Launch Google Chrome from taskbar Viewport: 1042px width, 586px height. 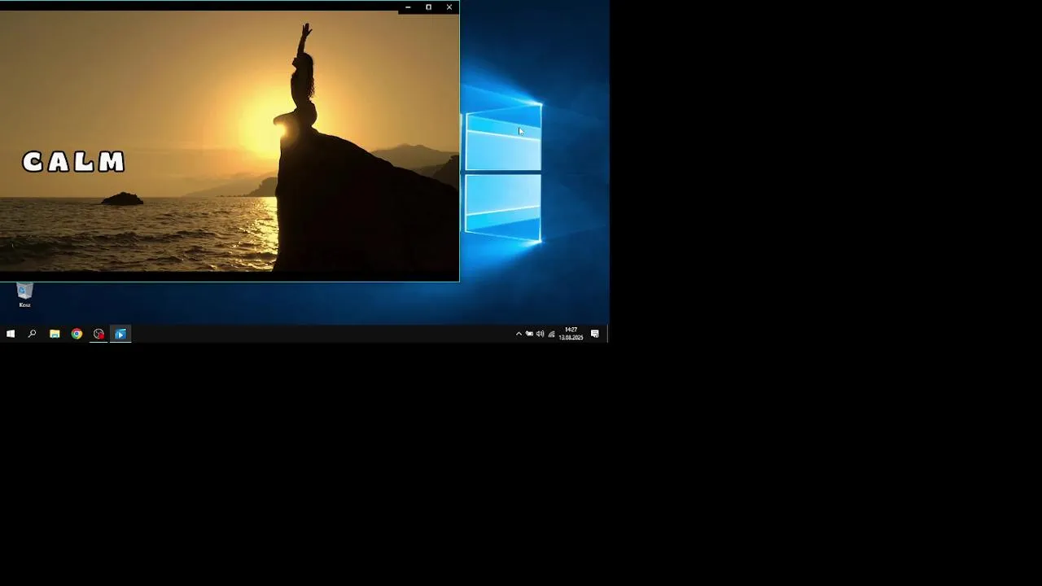pyautogui.click(x=77, y=334)
